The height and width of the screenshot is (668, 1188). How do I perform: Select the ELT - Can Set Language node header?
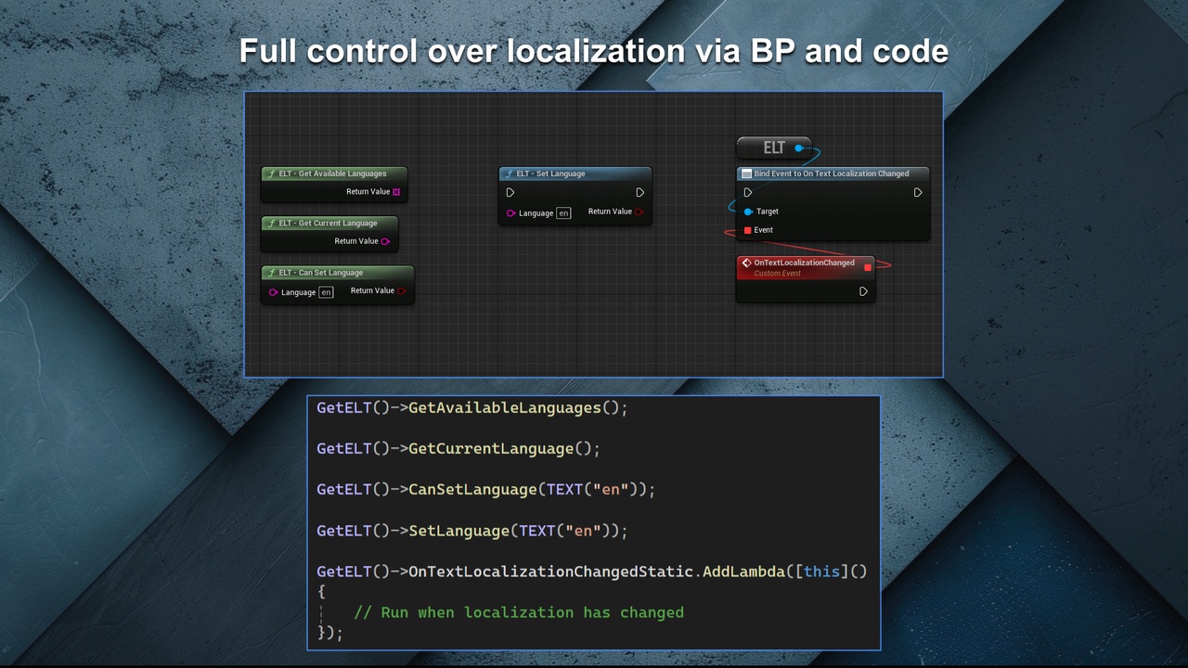(338, 273)
